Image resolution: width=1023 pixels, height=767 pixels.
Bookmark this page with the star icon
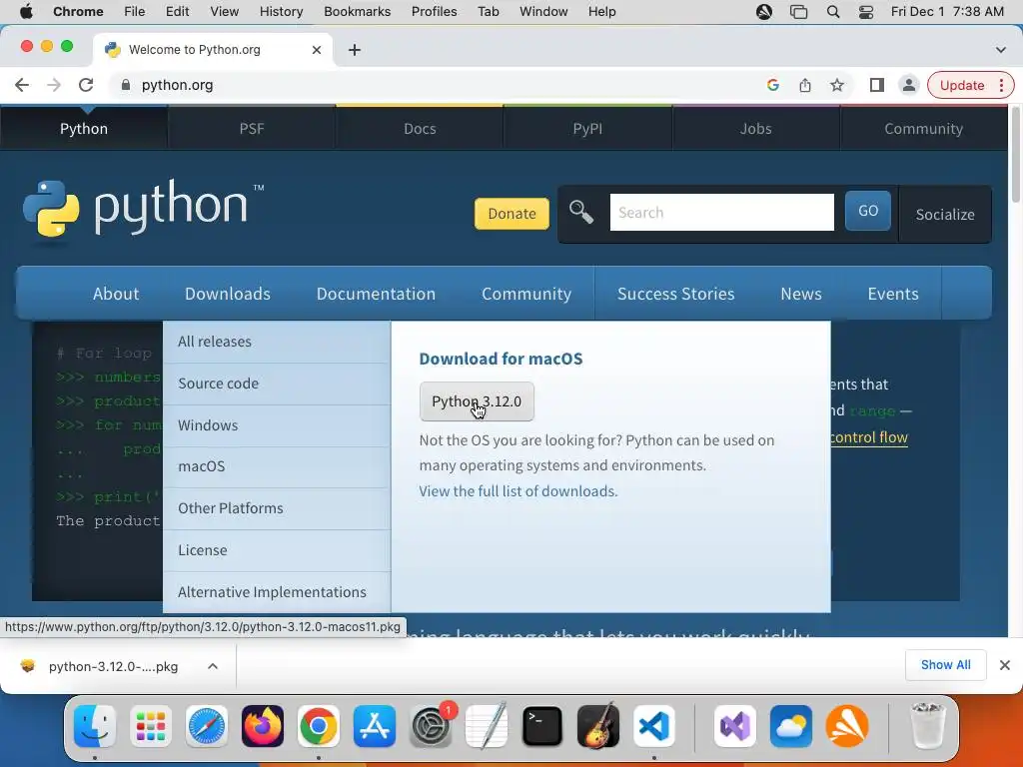tap(837, 85)
